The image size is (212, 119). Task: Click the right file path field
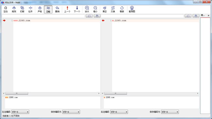[142, 16]
